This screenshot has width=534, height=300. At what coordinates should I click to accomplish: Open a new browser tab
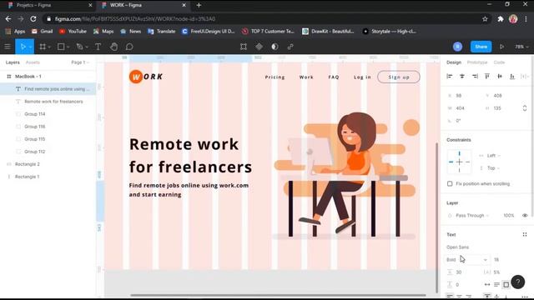199,5
